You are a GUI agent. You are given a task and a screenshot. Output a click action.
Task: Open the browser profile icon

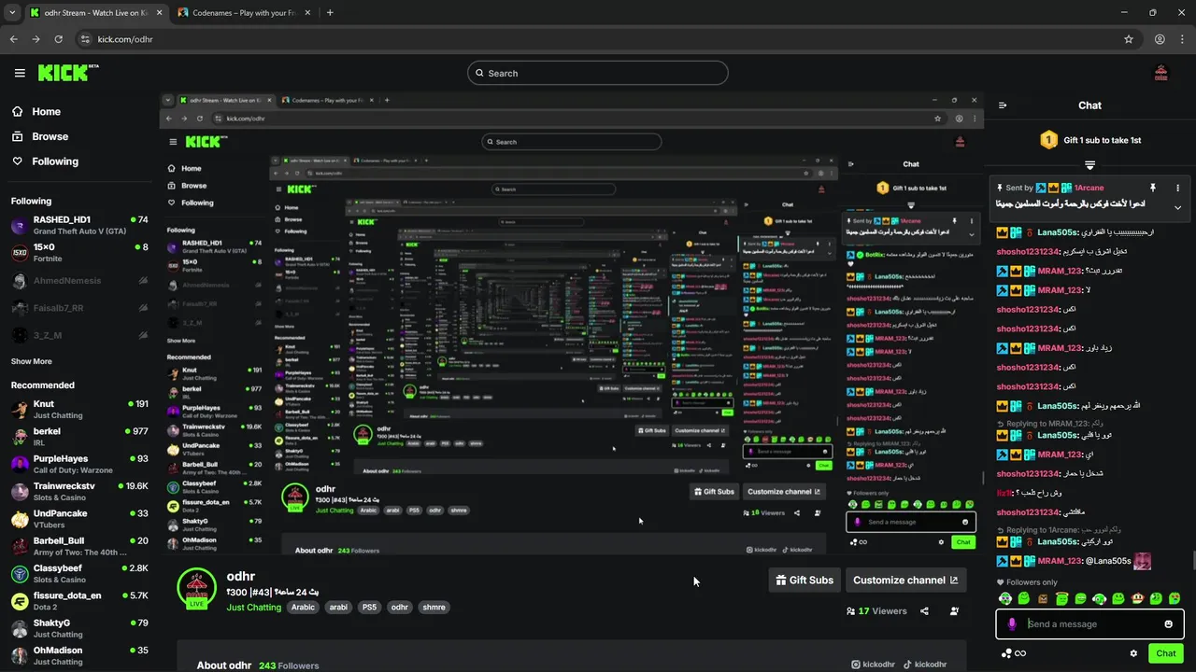pos(1160,39)
